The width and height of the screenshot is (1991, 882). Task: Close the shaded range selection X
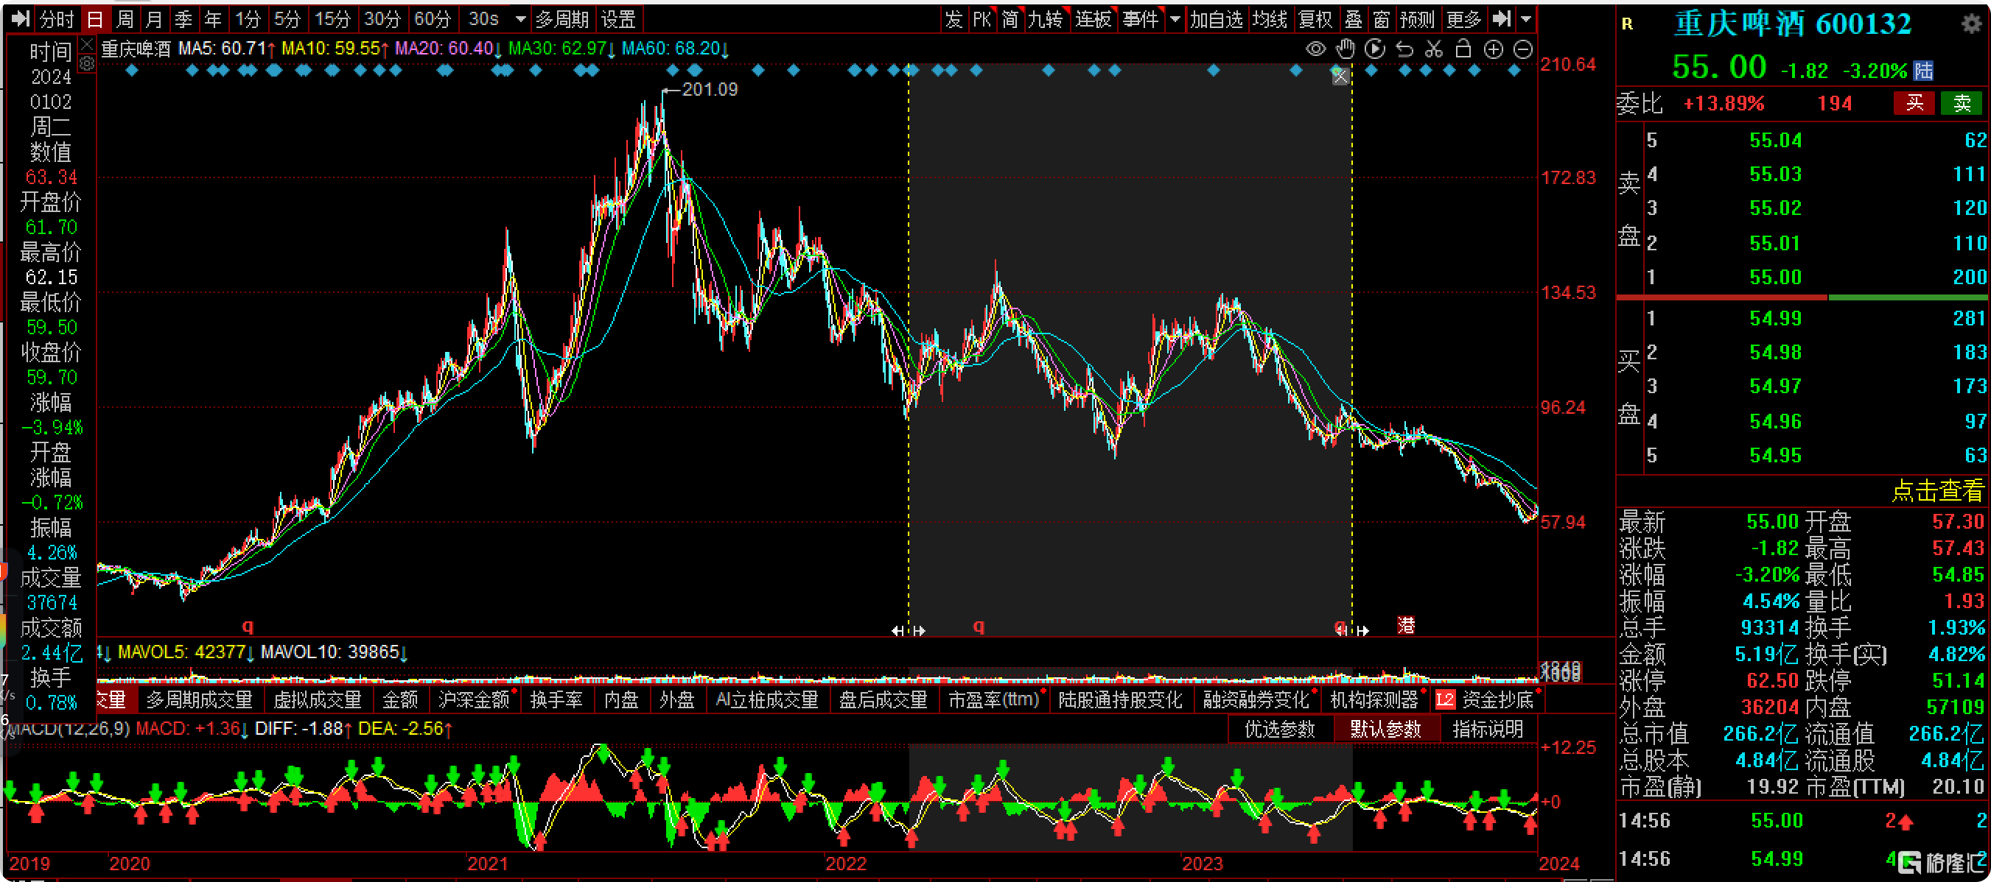(1340, 76)
